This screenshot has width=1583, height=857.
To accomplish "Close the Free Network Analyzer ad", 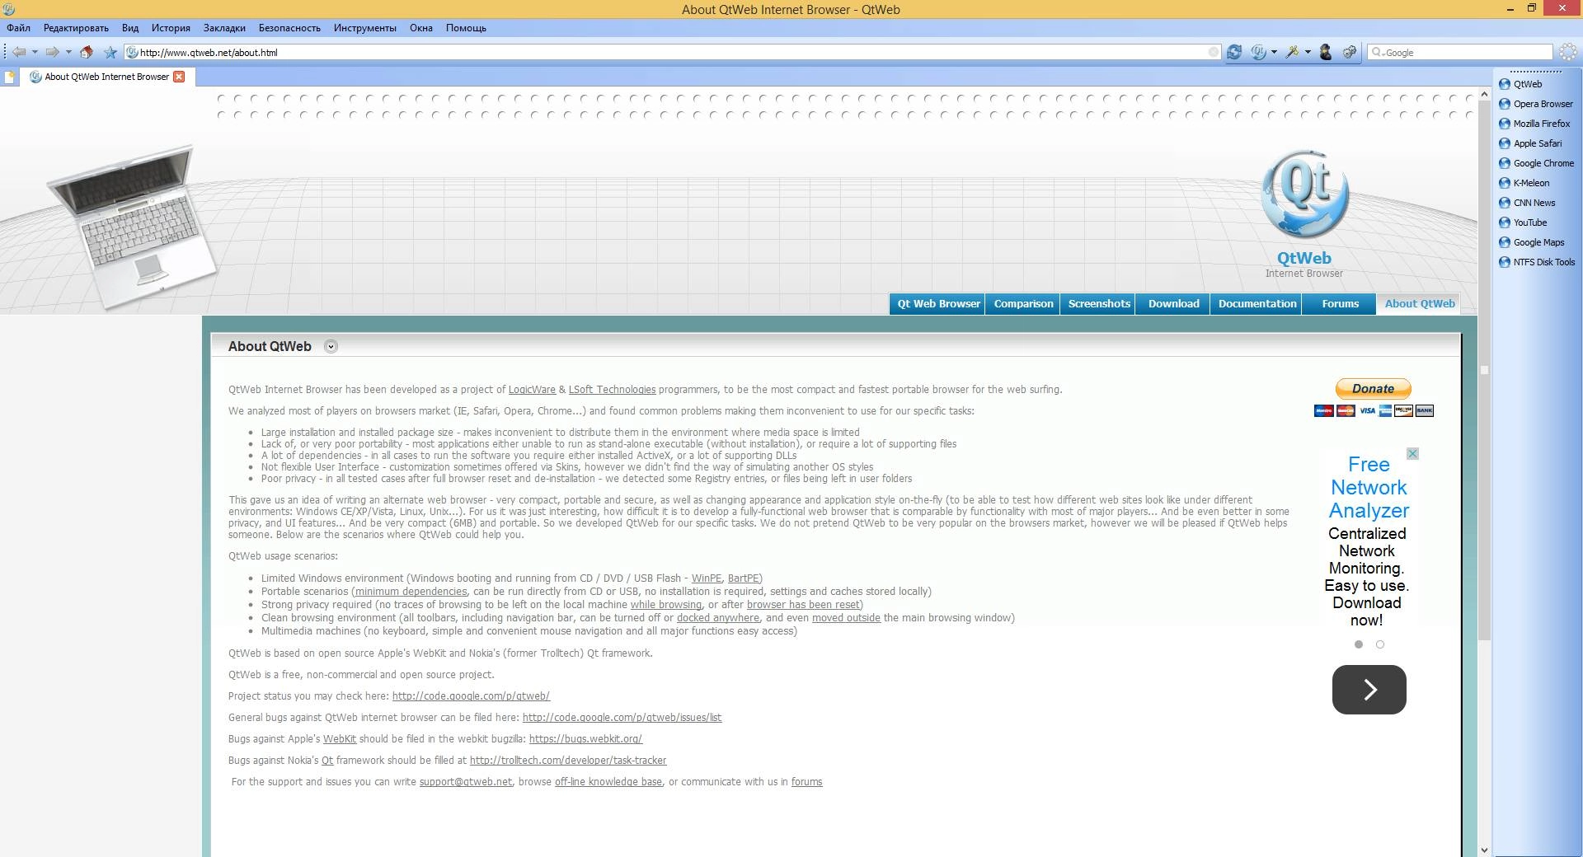I will click(x=1412, y=454).
